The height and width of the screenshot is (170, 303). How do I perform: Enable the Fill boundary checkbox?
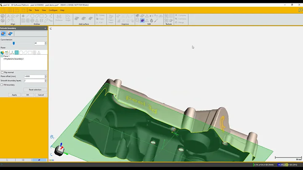(x=2, y=85)
